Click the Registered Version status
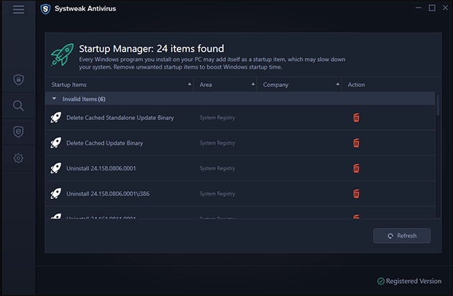 411,281
